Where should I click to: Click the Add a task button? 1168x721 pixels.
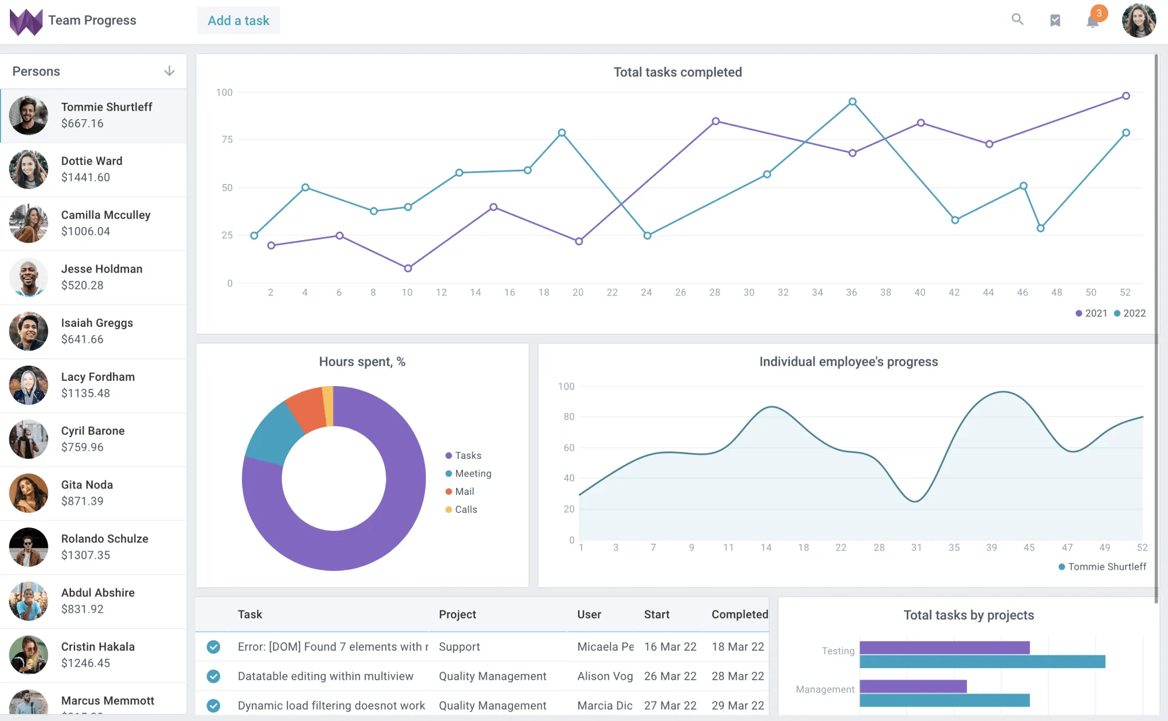[x=238, y=20]
